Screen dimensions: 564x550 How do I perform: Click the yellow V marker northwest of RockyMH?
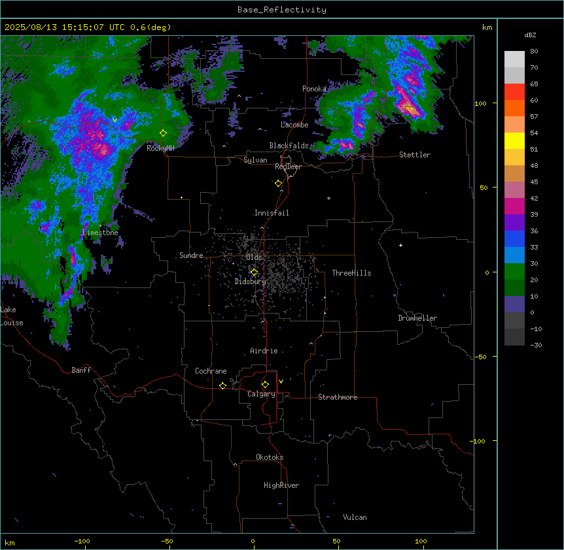tap(115, 120)
